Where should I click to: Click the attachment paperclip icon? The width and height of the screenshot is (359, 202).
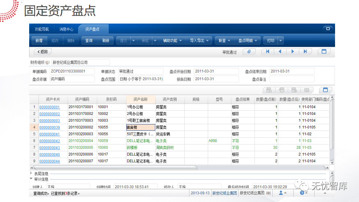(x=249, y=52)
